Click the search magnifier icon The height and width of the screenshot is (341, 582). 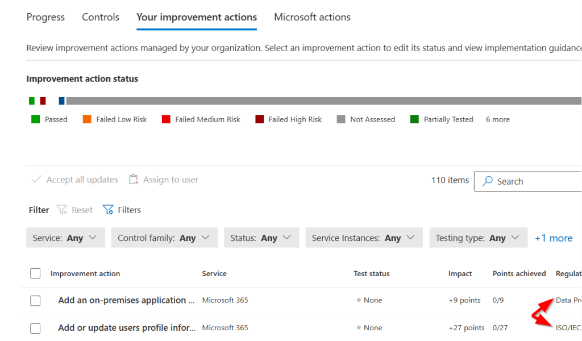[487, 181]
